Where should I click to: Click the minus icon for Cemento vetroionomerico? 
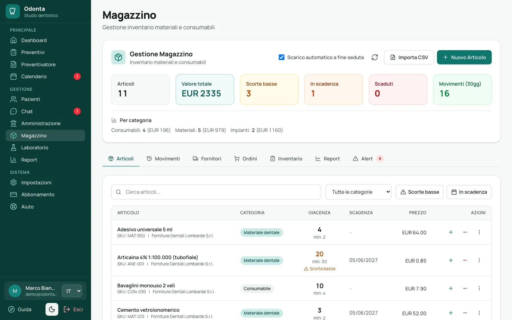coord(465,313)
